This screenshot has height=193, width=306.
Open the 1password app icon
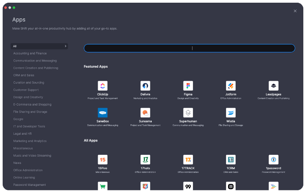273,160
